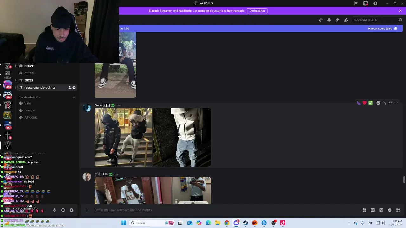Open notification settings bell icon
This screenshot has height=228, width=406.
(x=329, y=20)
